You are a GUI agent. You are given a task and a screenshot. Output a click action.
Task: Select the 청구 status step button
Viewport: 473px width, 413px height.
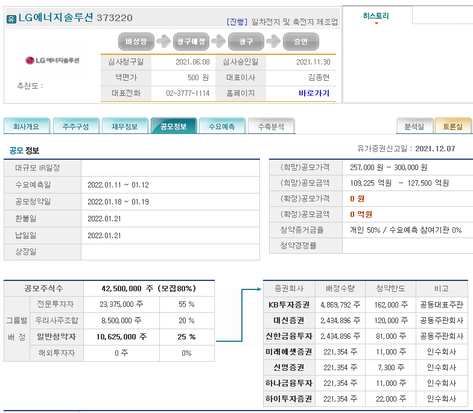tap(246, 42)
